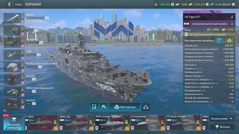239x134 pixels.
Task: Select the Oerlikon Skyranger Buckshot slot
Action: tap(14, 67)
